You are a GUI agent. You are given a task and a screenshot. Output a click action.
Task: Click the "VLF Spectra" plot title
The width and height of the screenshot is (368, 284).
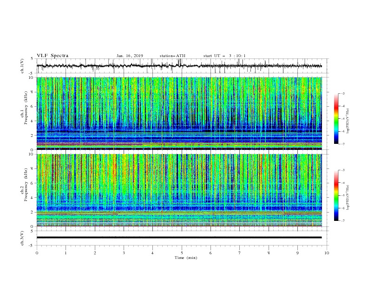pyautogui.click(x=53, y=56)
